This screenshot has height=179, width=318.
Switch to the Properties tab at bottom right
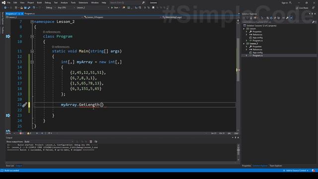pyautogui.click(x=246, y=166)
